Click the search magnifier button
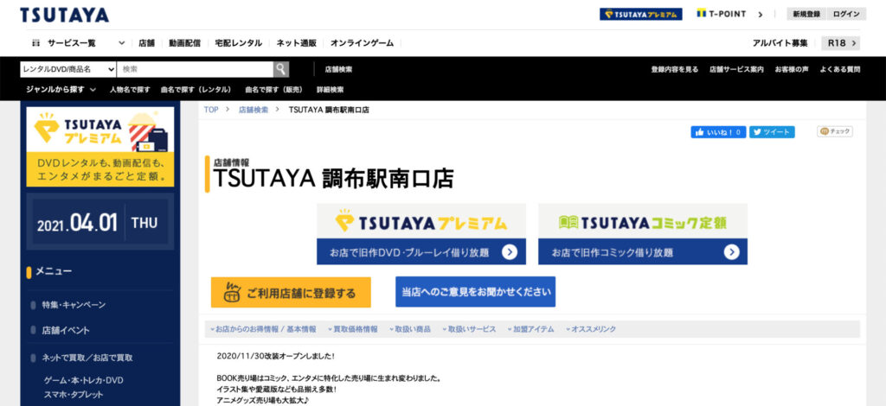886x406 pixels. coord(281,69)
